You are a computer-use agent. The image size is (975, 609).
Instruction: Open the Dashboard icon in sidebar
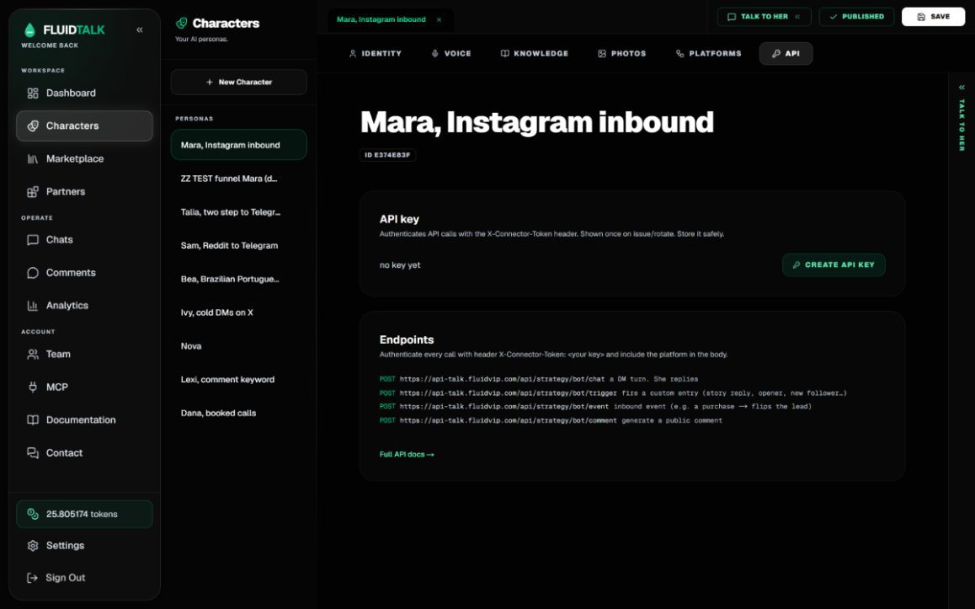[x=32, y=93]
